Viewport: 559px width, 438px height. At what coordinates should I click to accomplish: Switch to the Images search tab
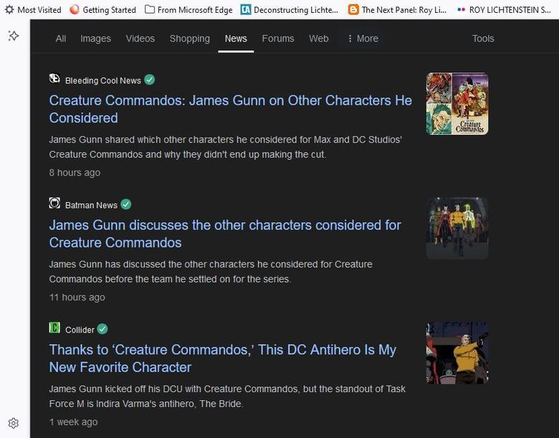point(95,39)
